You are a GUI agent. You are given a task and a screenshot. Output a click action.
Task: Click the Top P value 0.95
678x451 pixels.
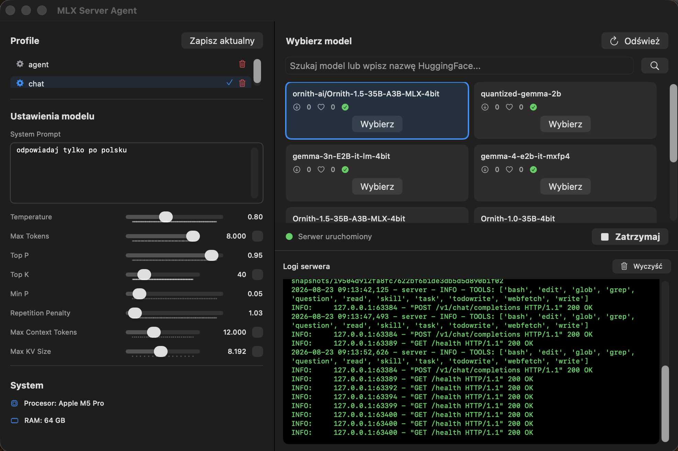255,255
